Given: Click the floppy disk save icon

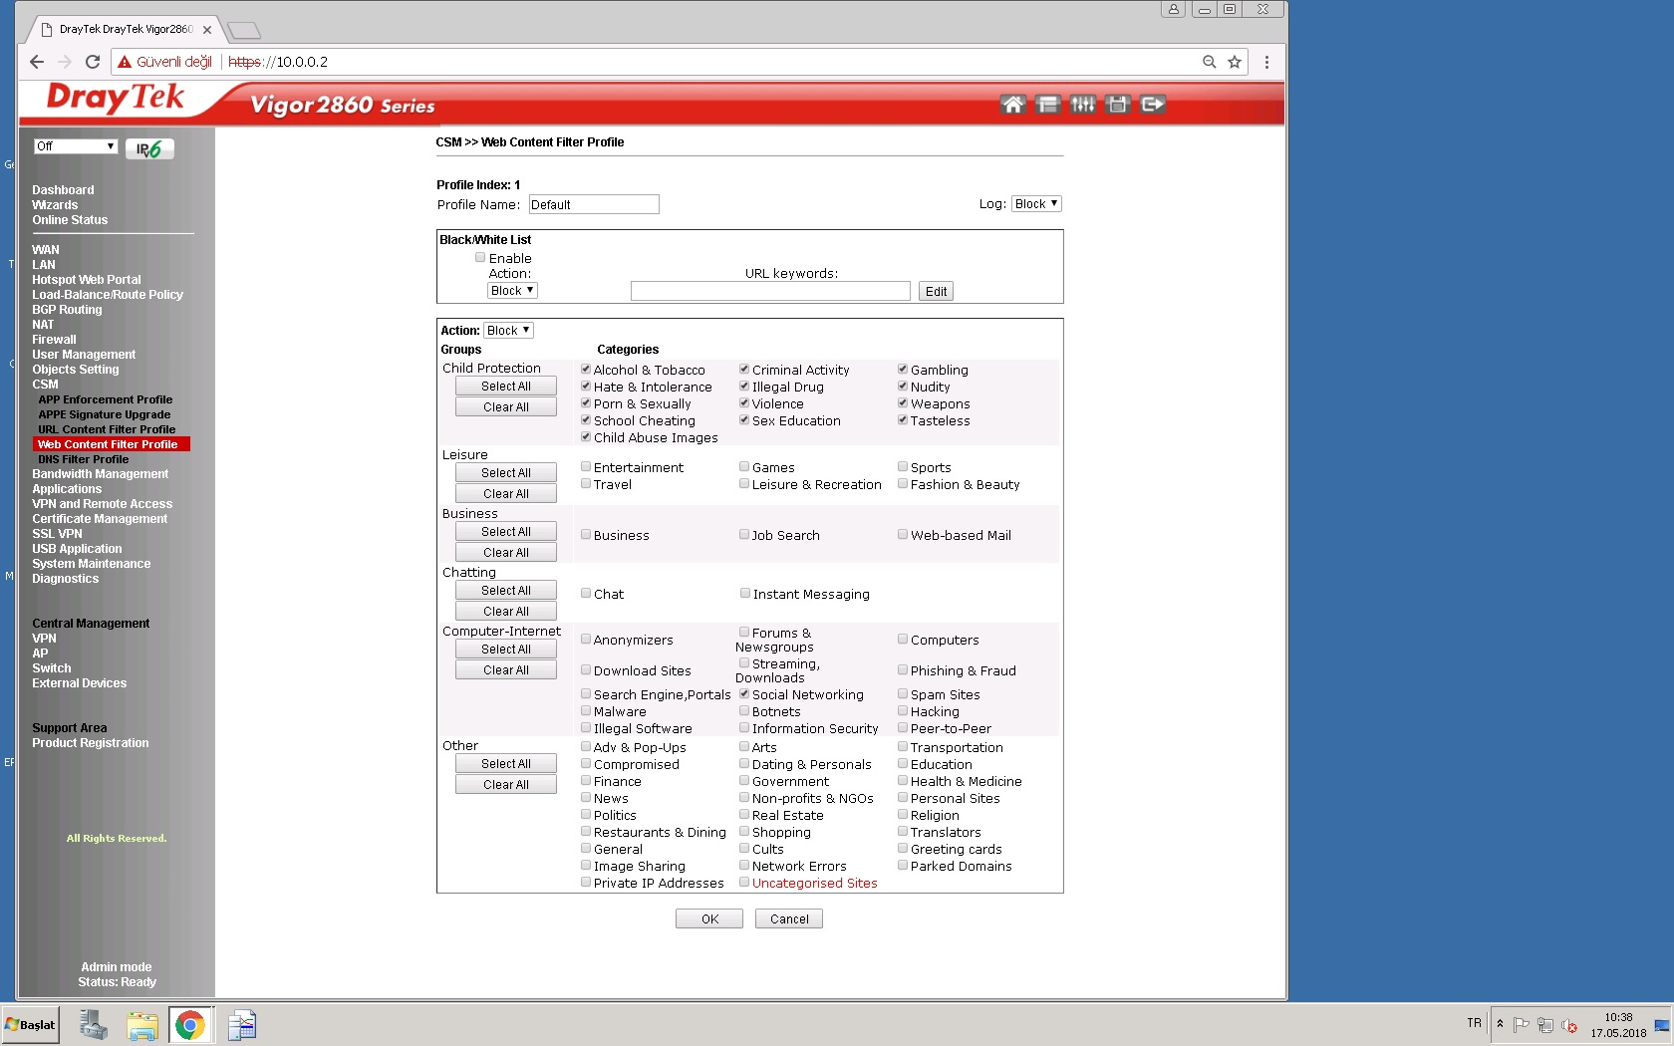Looking at the screenshot, I should pos(1117,105).
